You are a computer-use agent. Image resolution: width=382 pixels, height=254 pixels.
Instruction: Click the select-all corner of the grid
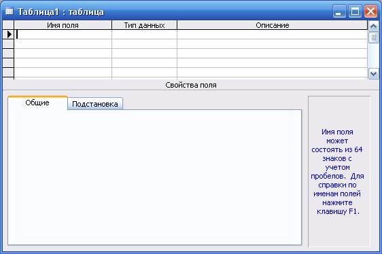(x=9, y=25)
